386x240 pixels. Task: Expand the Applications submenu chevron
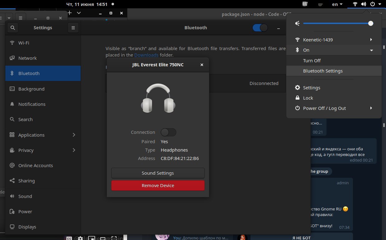coord(74,135)
